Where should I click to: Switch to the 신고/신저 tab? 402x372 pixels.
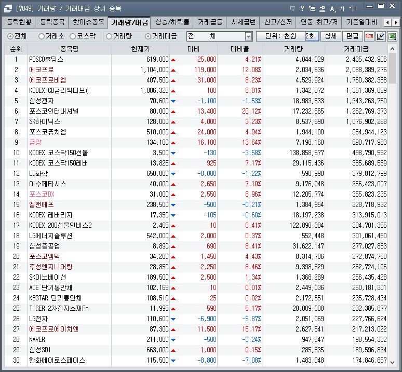(x=278, y=22)
